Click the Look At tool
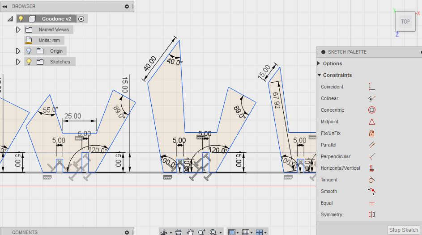422x235 pixels. point(179,232)
